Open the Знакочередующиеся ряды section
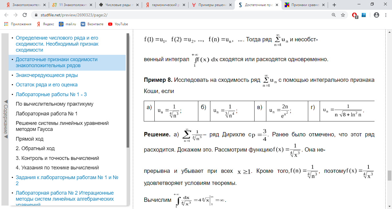Screen dimensions: 392x209 [47, 75]
